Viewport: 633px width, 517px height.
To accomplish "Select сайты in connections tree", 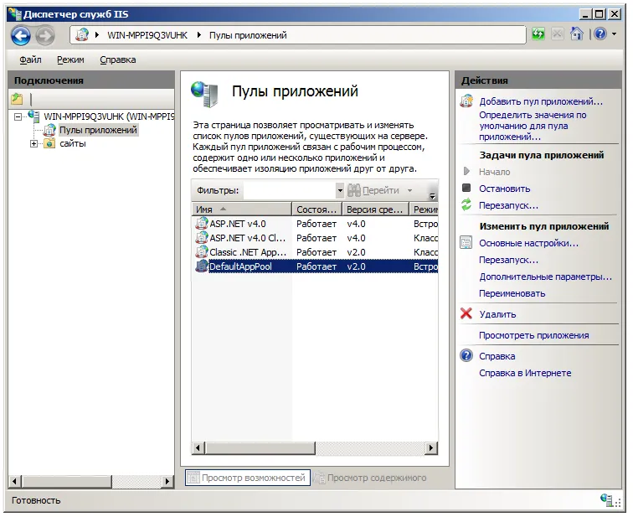I will click(73, 144).
